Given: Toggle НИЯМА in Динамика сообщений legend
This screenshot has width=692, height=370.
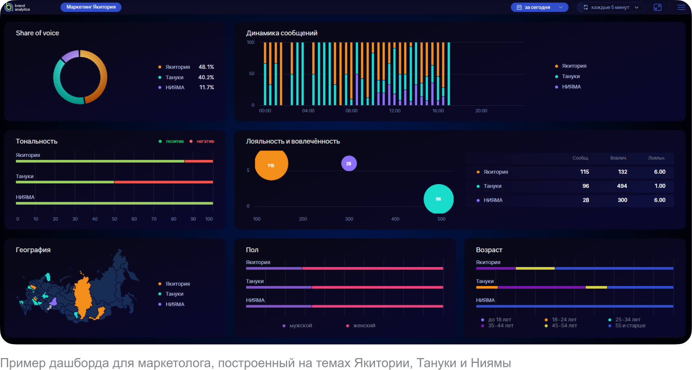Looking at the screenshot, I should 568,87.
